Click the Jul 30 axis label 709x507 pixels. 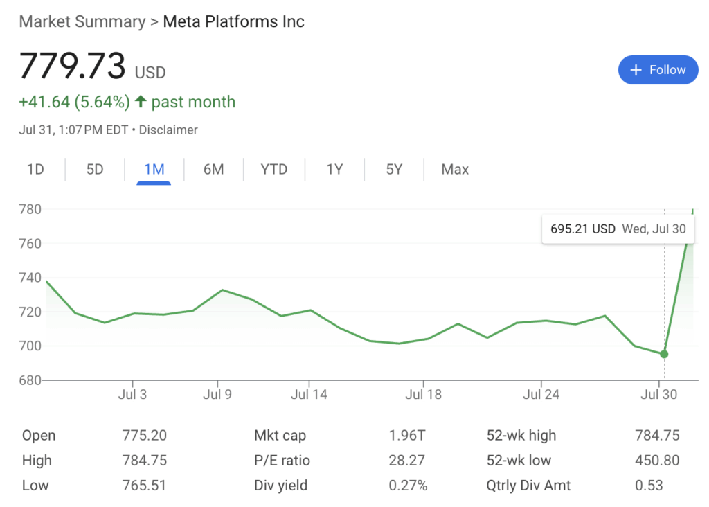[659, 394]
